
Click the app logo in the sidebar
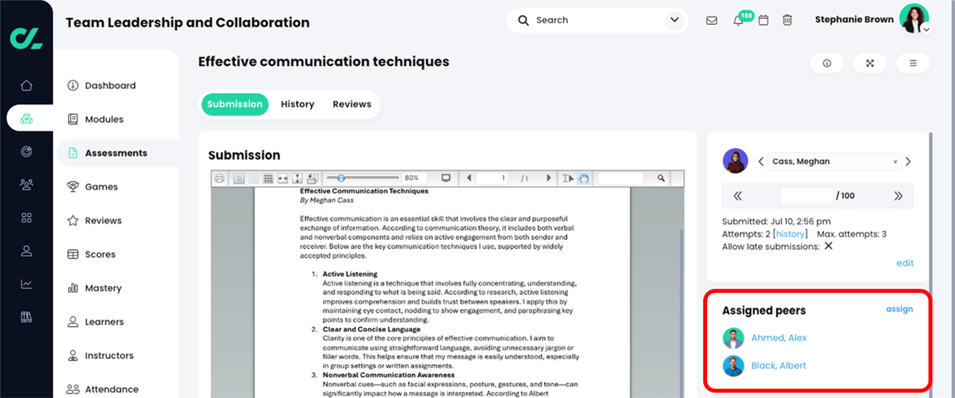pos(27,37)
